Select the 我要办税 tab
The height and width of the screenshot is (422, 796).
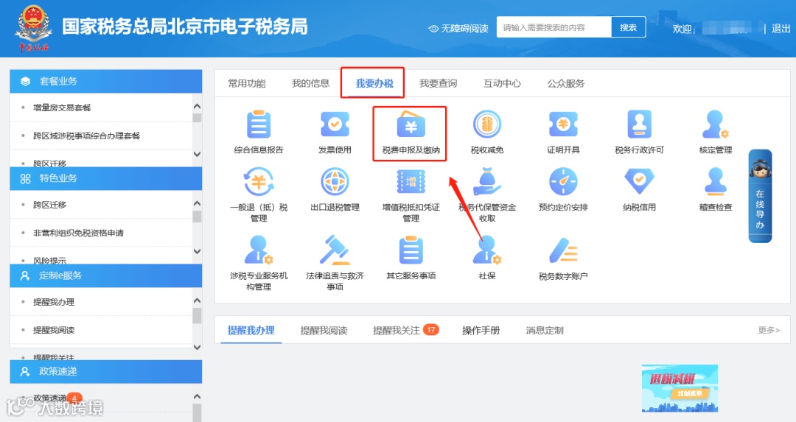(x=374, y=83)
